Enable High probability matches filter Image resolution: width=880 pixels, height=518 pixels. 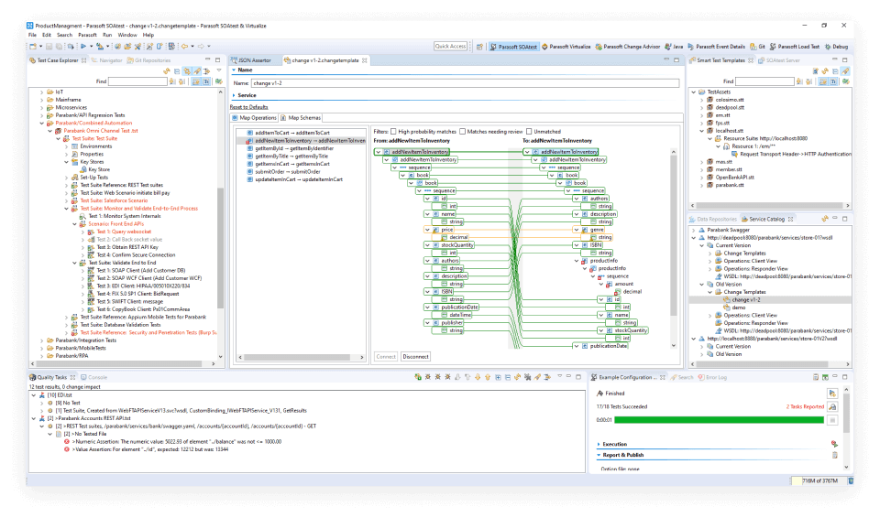(x=393, y=132)
